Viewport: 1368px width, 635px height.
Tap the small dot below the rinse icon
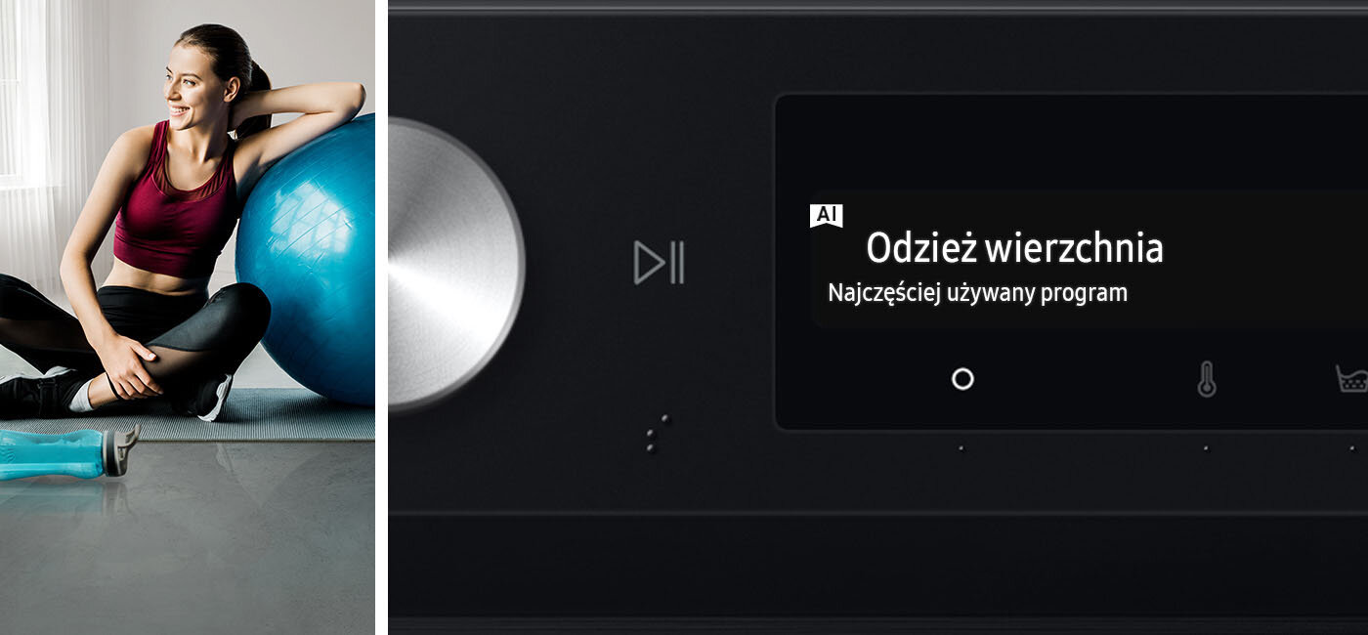[x=1353, y=448]
